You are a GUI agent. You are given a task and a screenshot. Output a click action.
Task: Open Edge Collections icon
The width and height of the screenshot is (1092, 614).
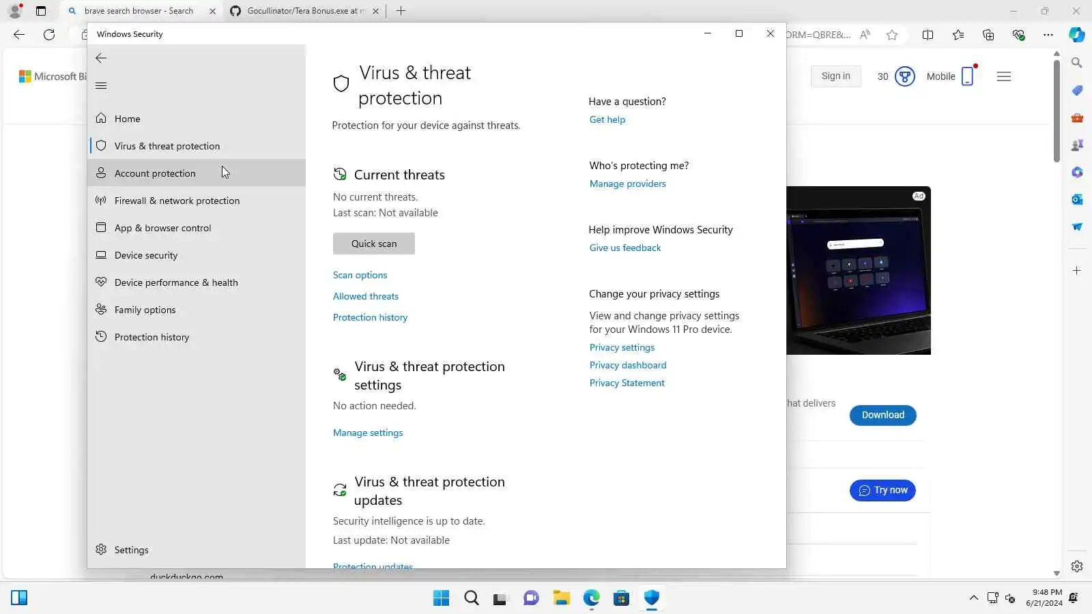[988, 35]
